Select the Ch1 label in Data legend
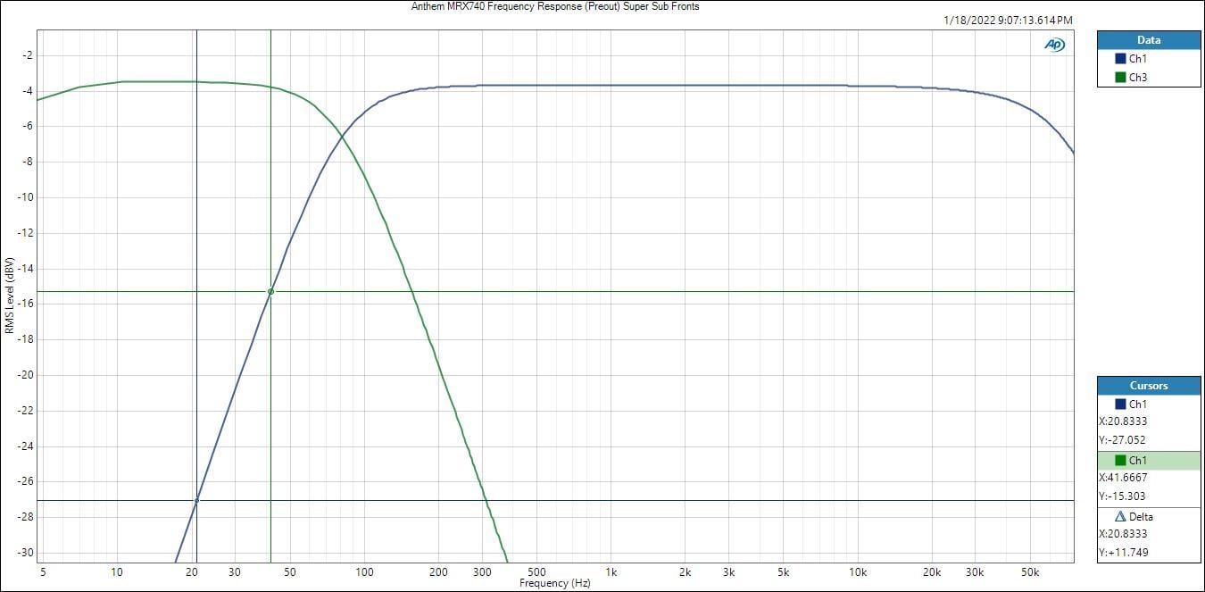Viewport: 1205px width, 592px height. 1138,59
